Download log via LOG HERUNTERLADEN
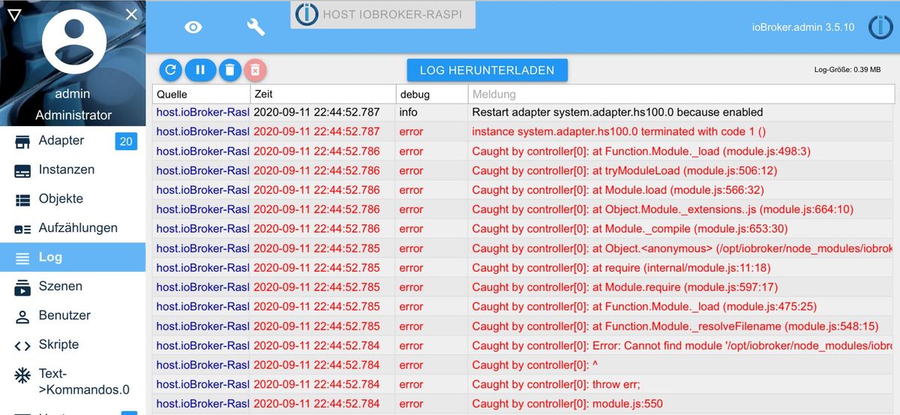900x415 pixels. tap(487, 70)
